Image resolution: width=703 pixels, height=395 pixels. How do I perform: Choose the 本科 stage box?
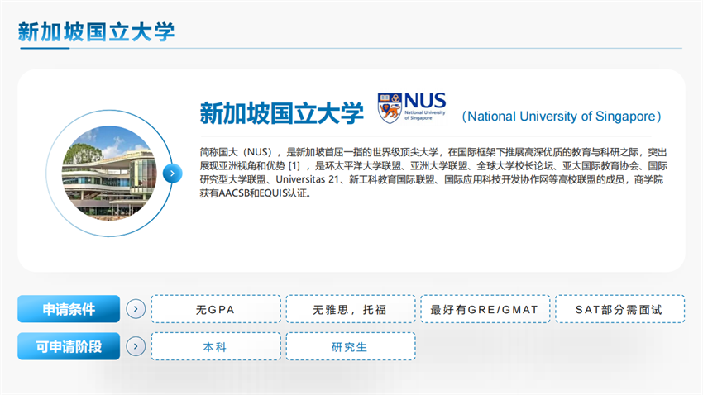[x=216, y=346]
